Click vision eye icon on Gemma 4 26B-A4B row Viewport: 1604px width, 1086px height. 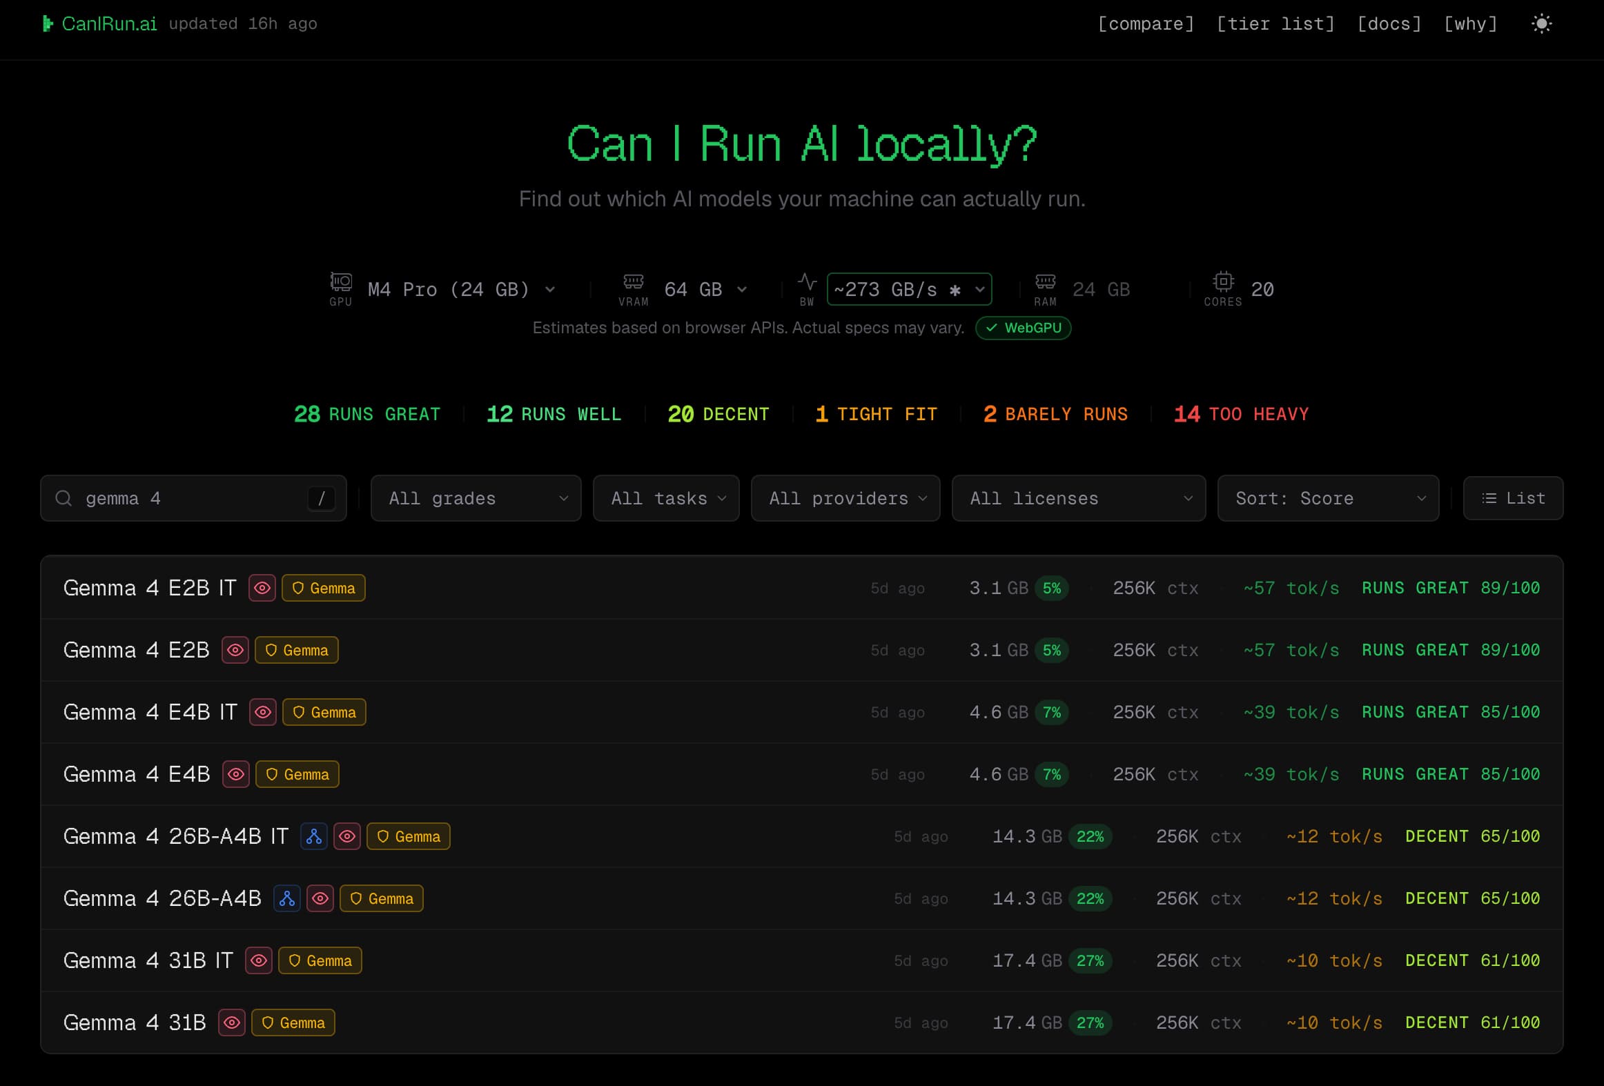pos(320,898)
